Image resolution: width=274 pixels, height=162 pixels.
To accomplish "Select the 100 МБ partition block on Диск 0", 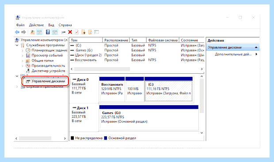I will (134, 89).
